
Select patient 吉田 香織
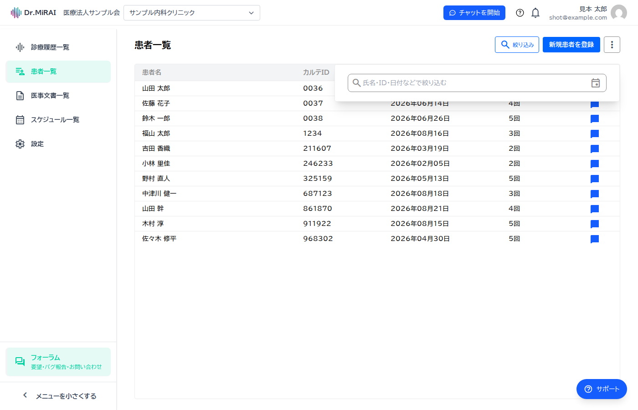(156, 149)
